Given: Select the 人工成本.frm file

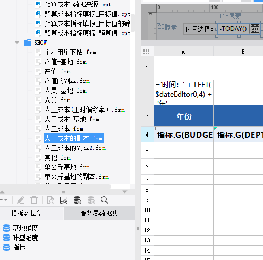Looking at the screenshot, I should (x=64, y=129).
